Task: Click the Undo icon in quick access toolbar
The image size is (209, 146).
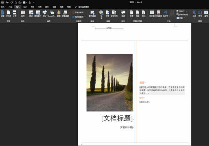Action: (x=7, y=2)
